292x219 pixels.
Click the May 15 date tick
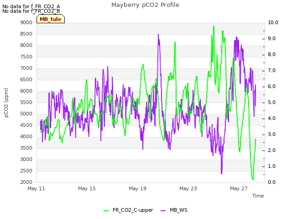point(87,188)
